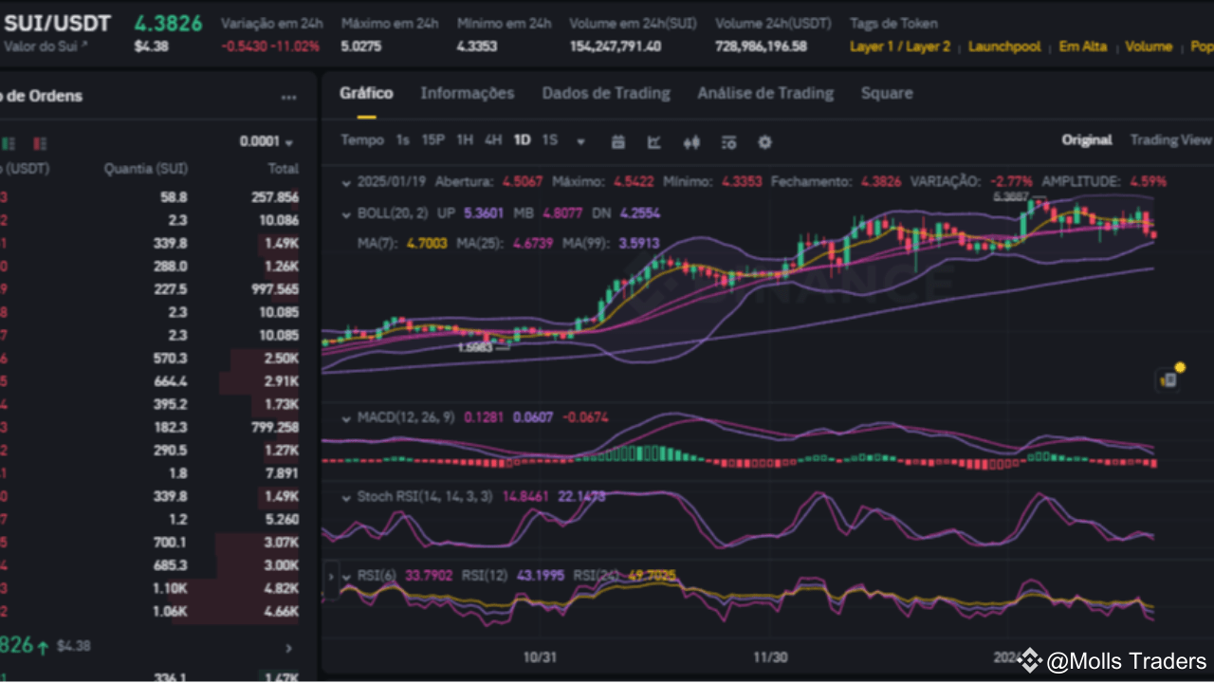
Task: Expand more time intervals dropdown arrow
Action: (x=580, y=142)
